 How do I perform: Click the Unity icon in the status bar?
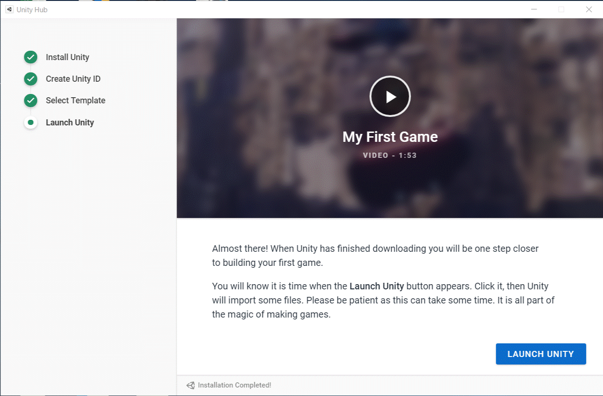tap(190, 385)
